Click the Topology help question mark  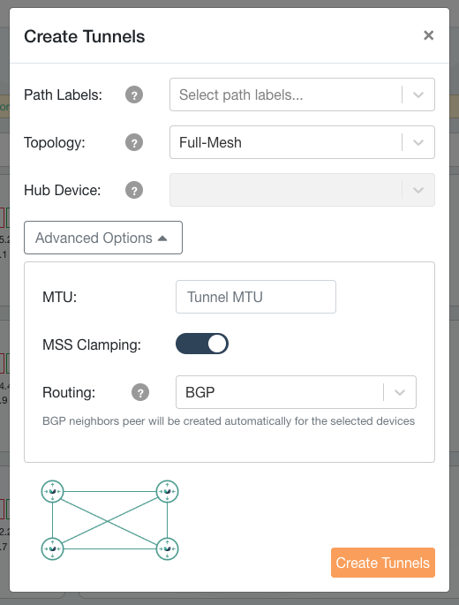[x=134, y=143]
